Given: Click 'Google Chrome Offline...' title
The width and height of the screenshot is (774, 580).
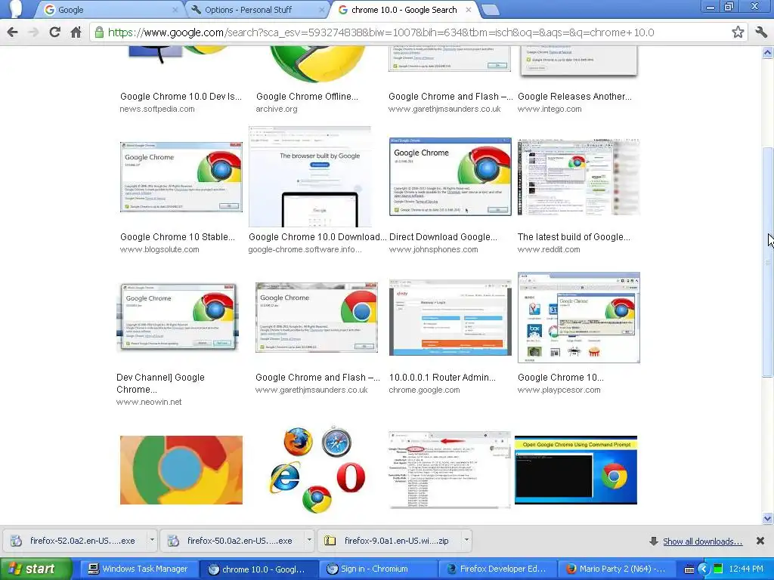Looking at the screenshot, I should 307,97.
